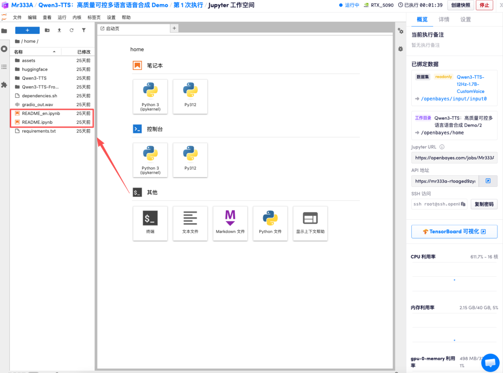The width and height of the screenshot is (503, 373).
Task: Select gradio_out.wav audio file
Action: coord(52,105)
